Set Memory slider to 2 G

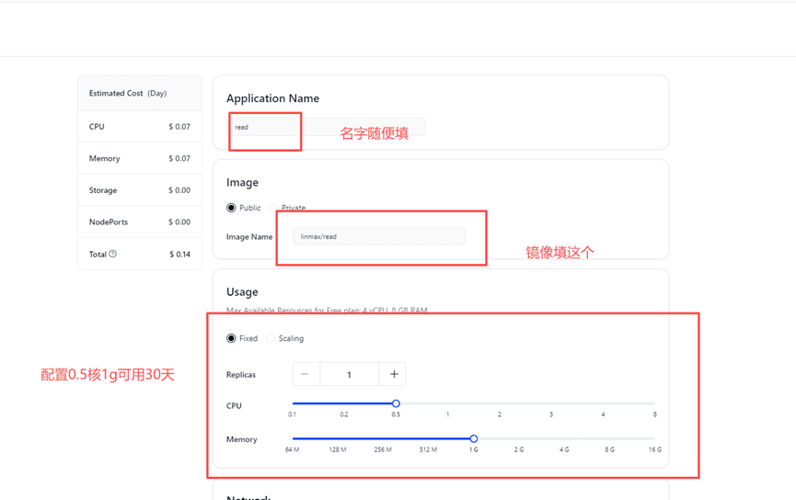519,438
